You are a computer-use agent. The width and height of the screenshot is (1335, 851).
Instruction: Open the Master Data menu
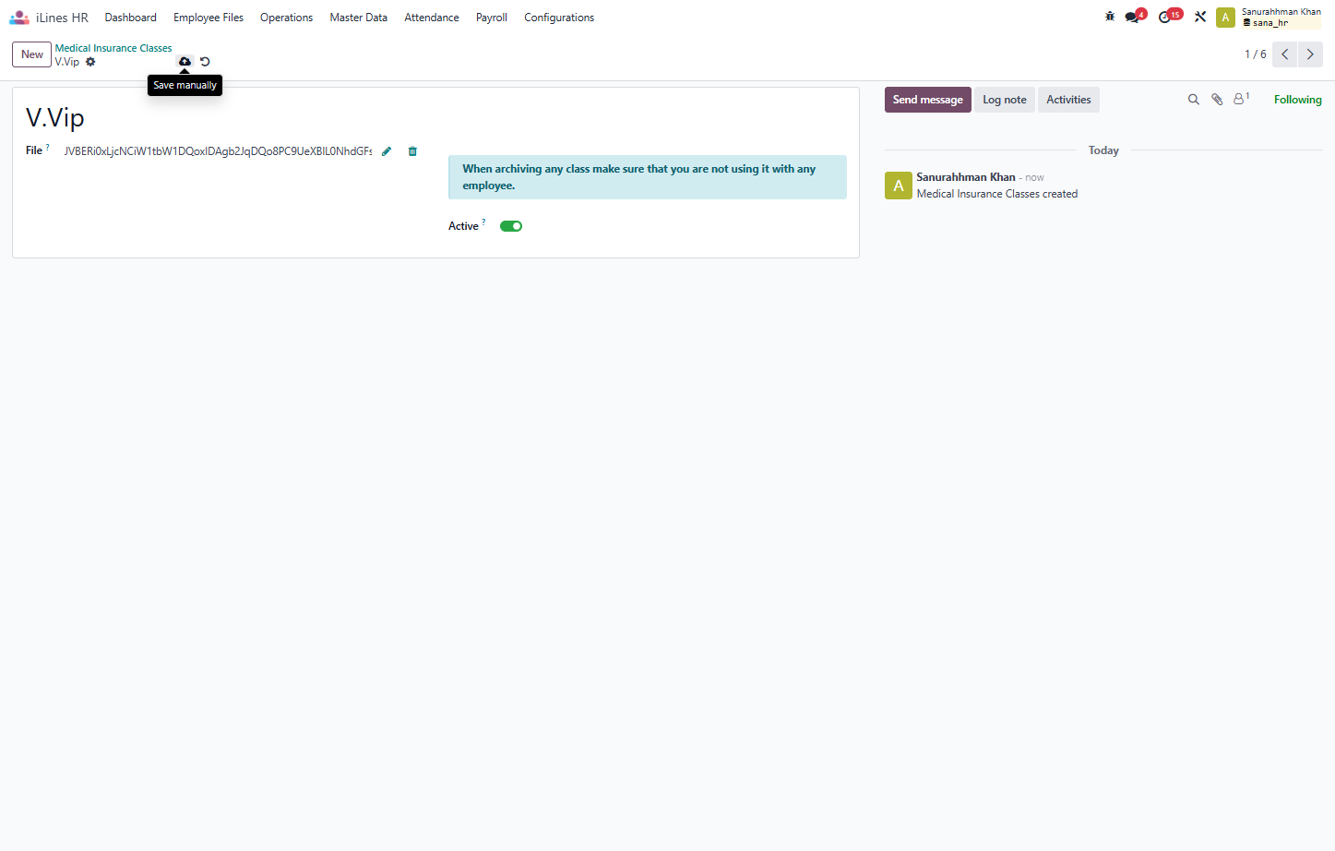[x=358, y=18]
